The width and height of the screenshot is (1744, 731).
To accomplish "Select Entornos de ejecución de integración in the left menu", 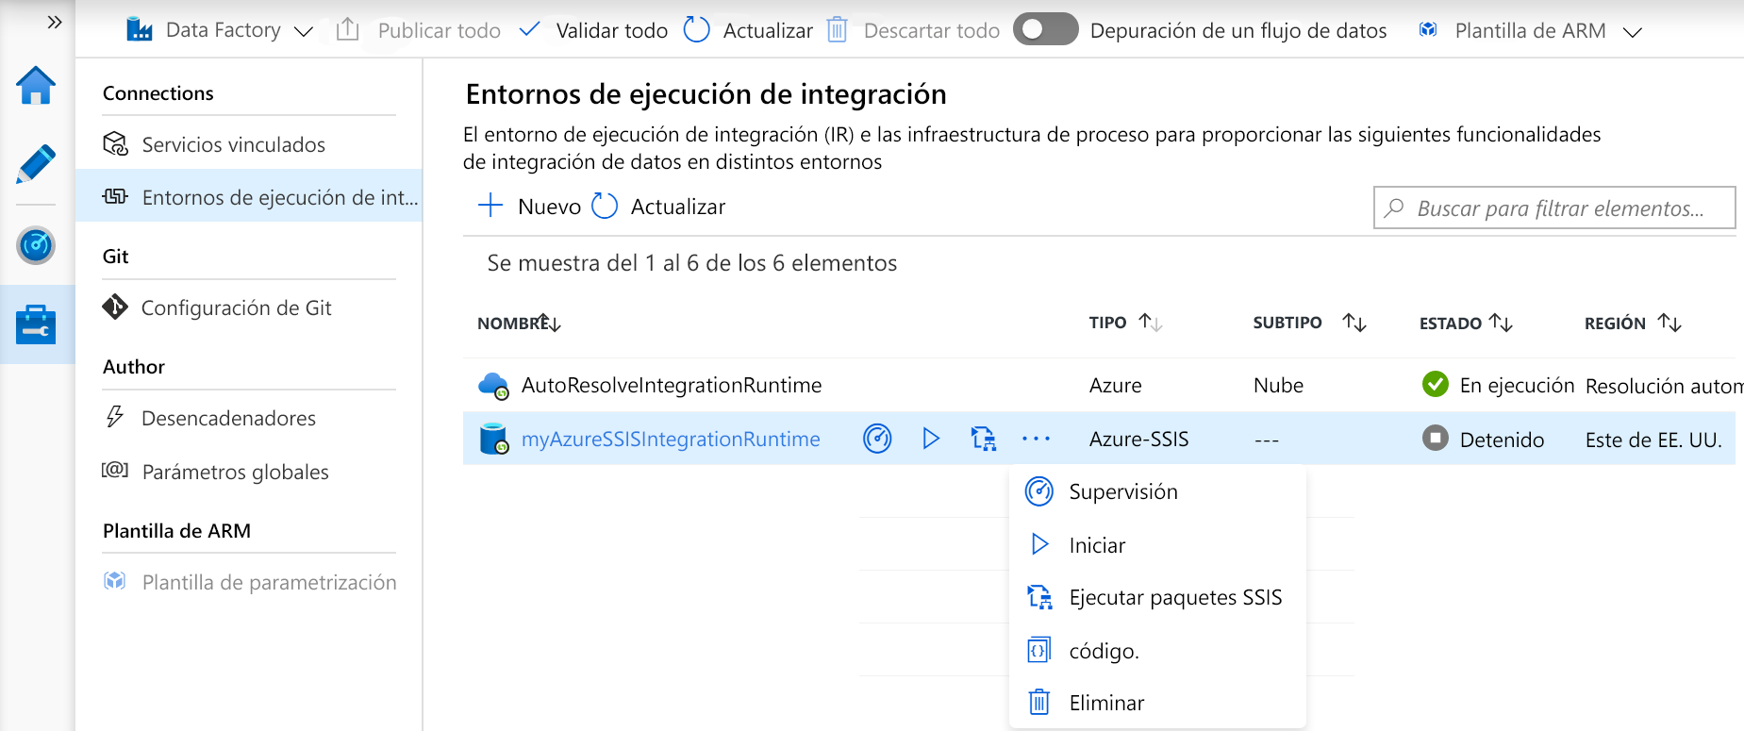I will [249, 196].
